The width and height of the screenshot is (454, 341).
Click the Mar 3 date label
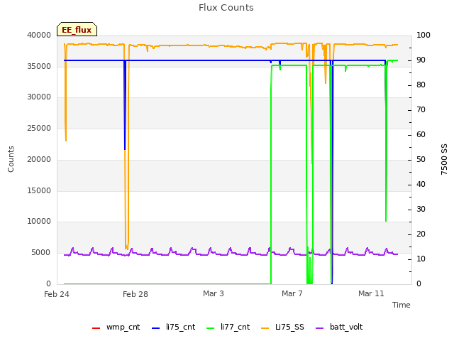(x=214, y=293)
